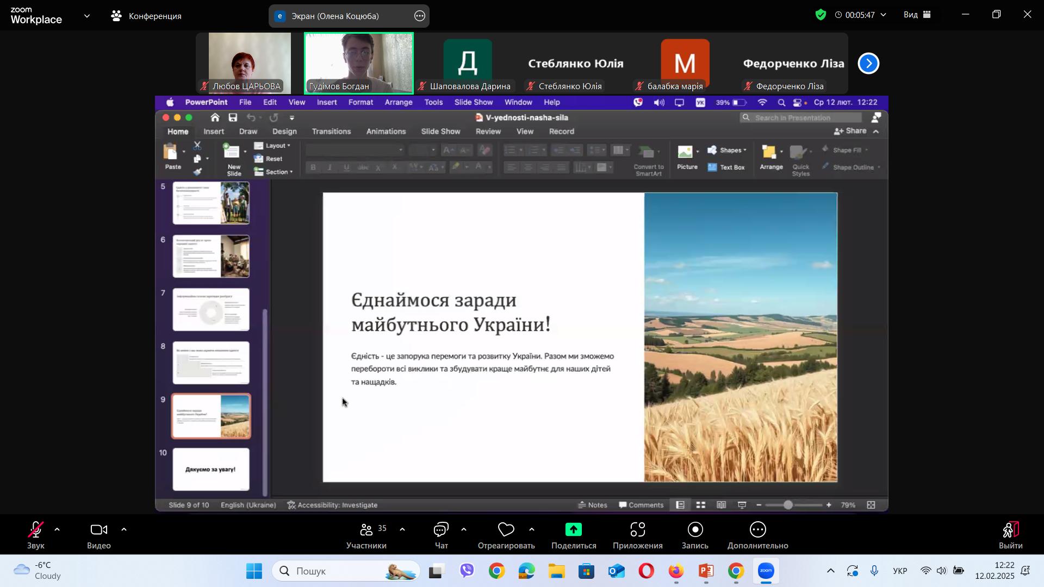Image resolution: width=1044 pixels, height=587 pixels.
Task: Expand video options arrow beside Видео
Action: coord(124,529)
